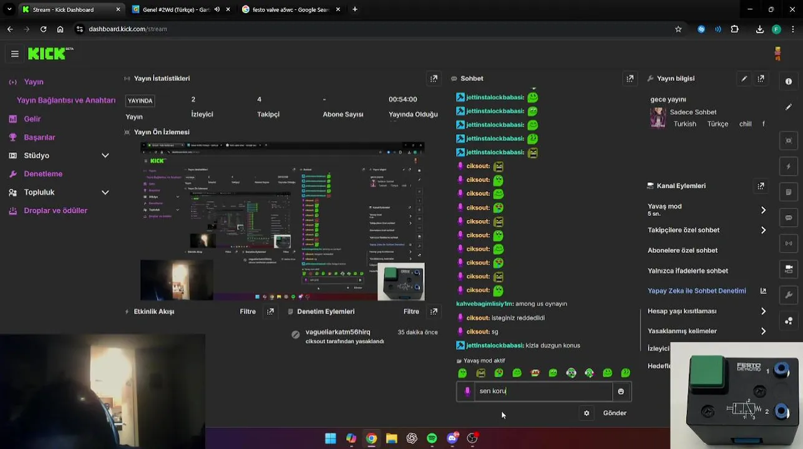Pop out the Denetim Eylemleri panel
This screenshot has height=449, width=803.
click(x=434, y=311)
